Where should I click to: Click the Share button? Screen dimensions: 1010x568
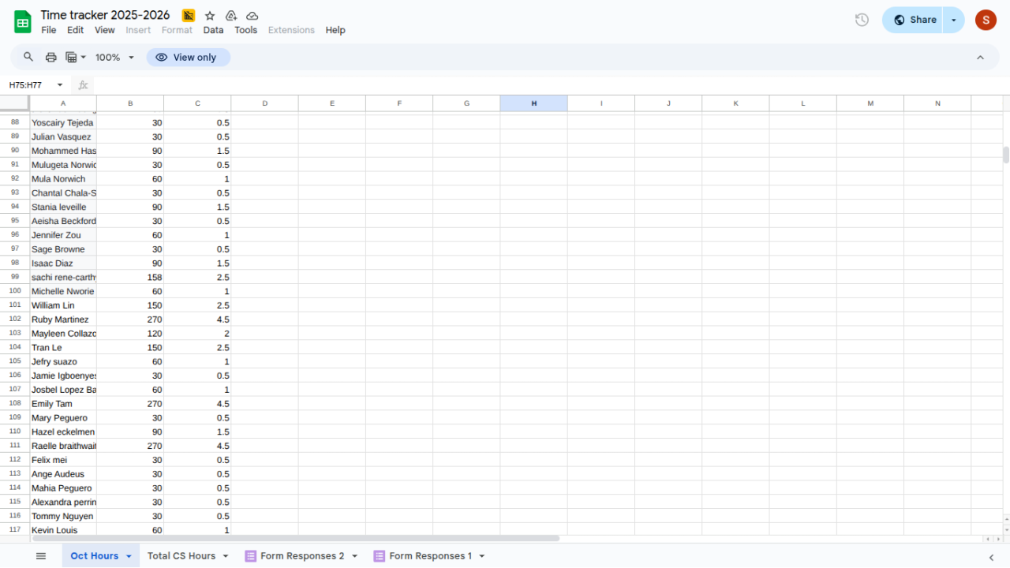coord(915,20)
